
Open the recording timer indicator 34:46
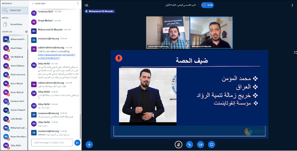coord(208,5)
